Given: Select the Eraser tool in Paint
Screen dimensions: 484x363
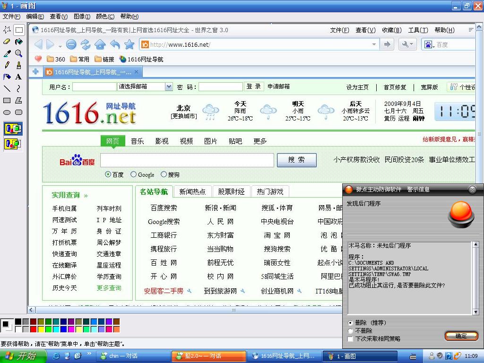Looking at the screenshot, I should coord(7,42).
